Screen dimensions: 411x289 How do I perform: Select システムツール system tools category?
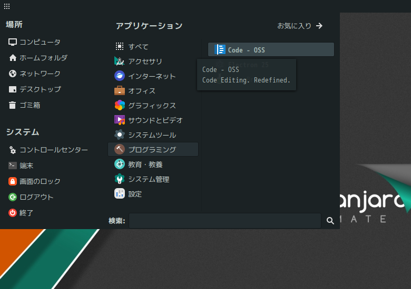153,135
